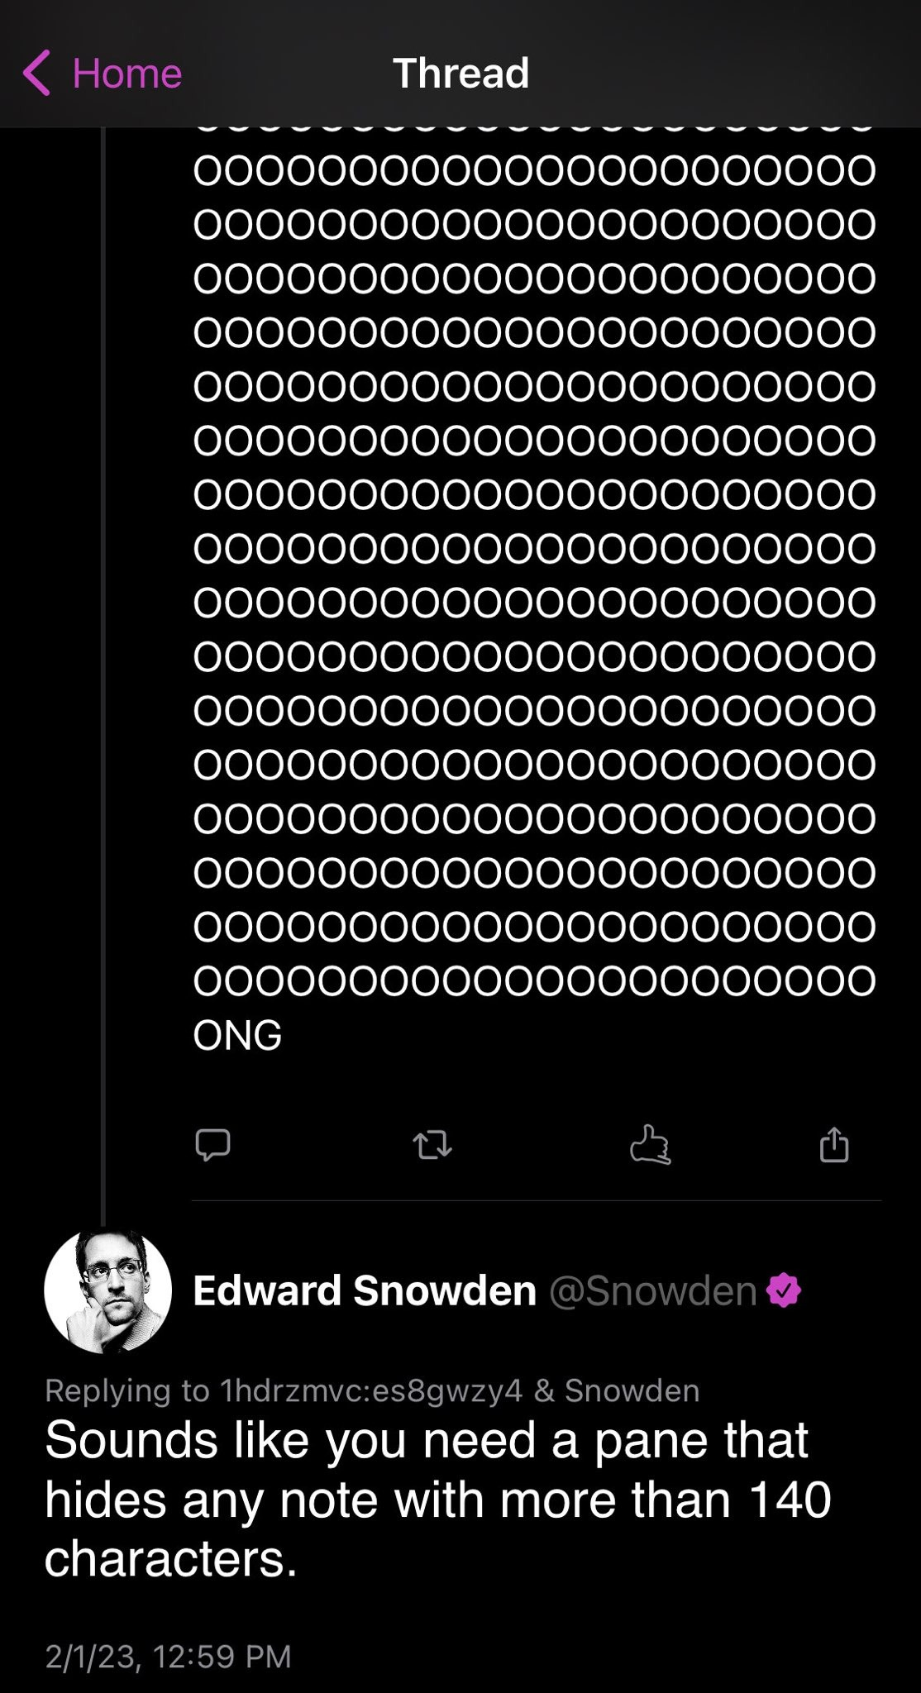Tap the word 'characters.' in the reply
This screenshot has height=1693, width=921.
tap(171, 1558)
